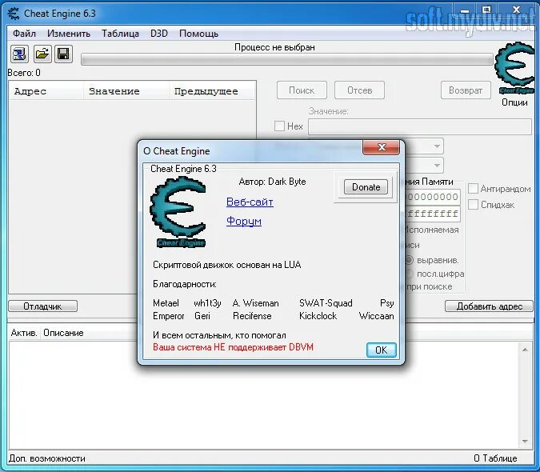Click the name Recifense in credits
The height and width of the screenshot is (472, 540).
click(252, 316)
